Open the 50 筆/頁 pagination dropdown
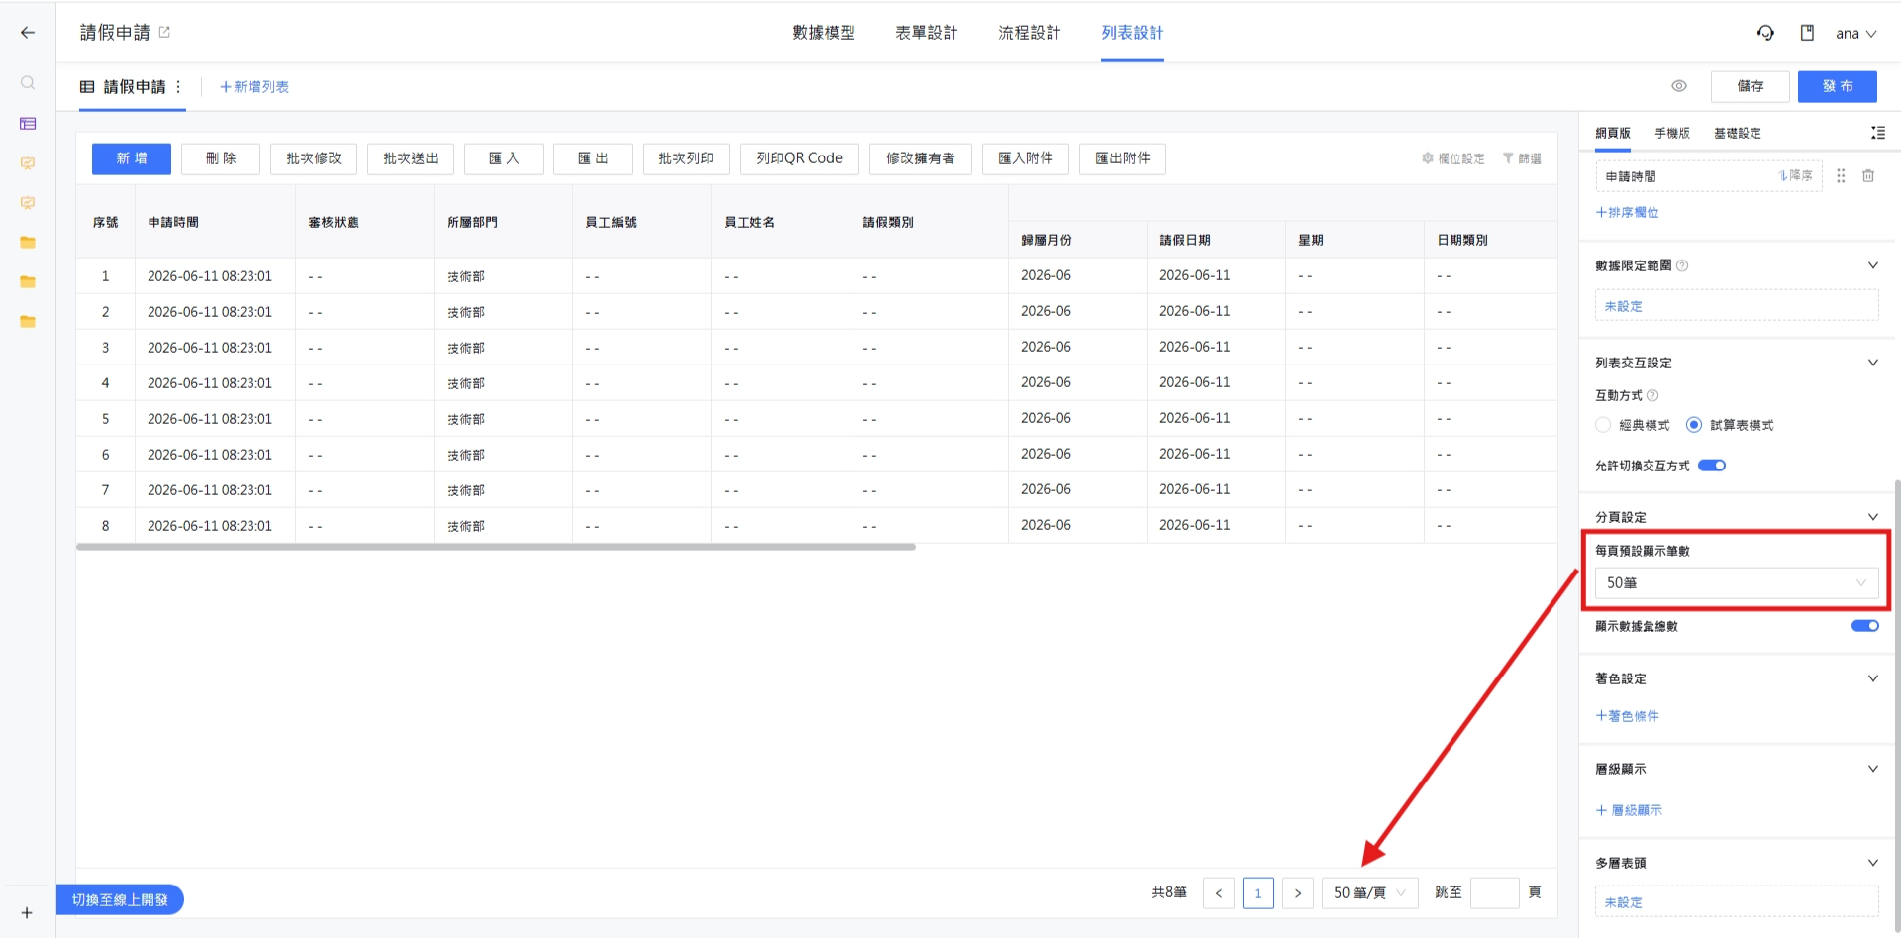Viewport: 1901px width, 938px height. pyautogui.click(x=1370, y=893)
